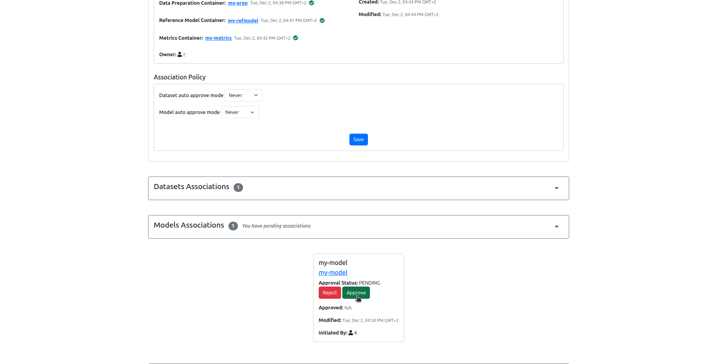Click the Initiated By user icon
The width and height of the screenshot is (724, 364).
point(351,333)
